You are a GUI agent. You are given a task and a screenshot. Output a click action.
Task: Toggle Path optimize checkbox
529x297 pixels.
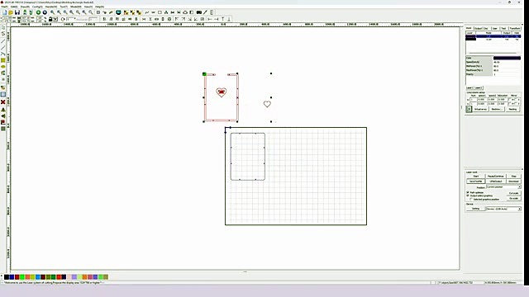coord(468,192)
